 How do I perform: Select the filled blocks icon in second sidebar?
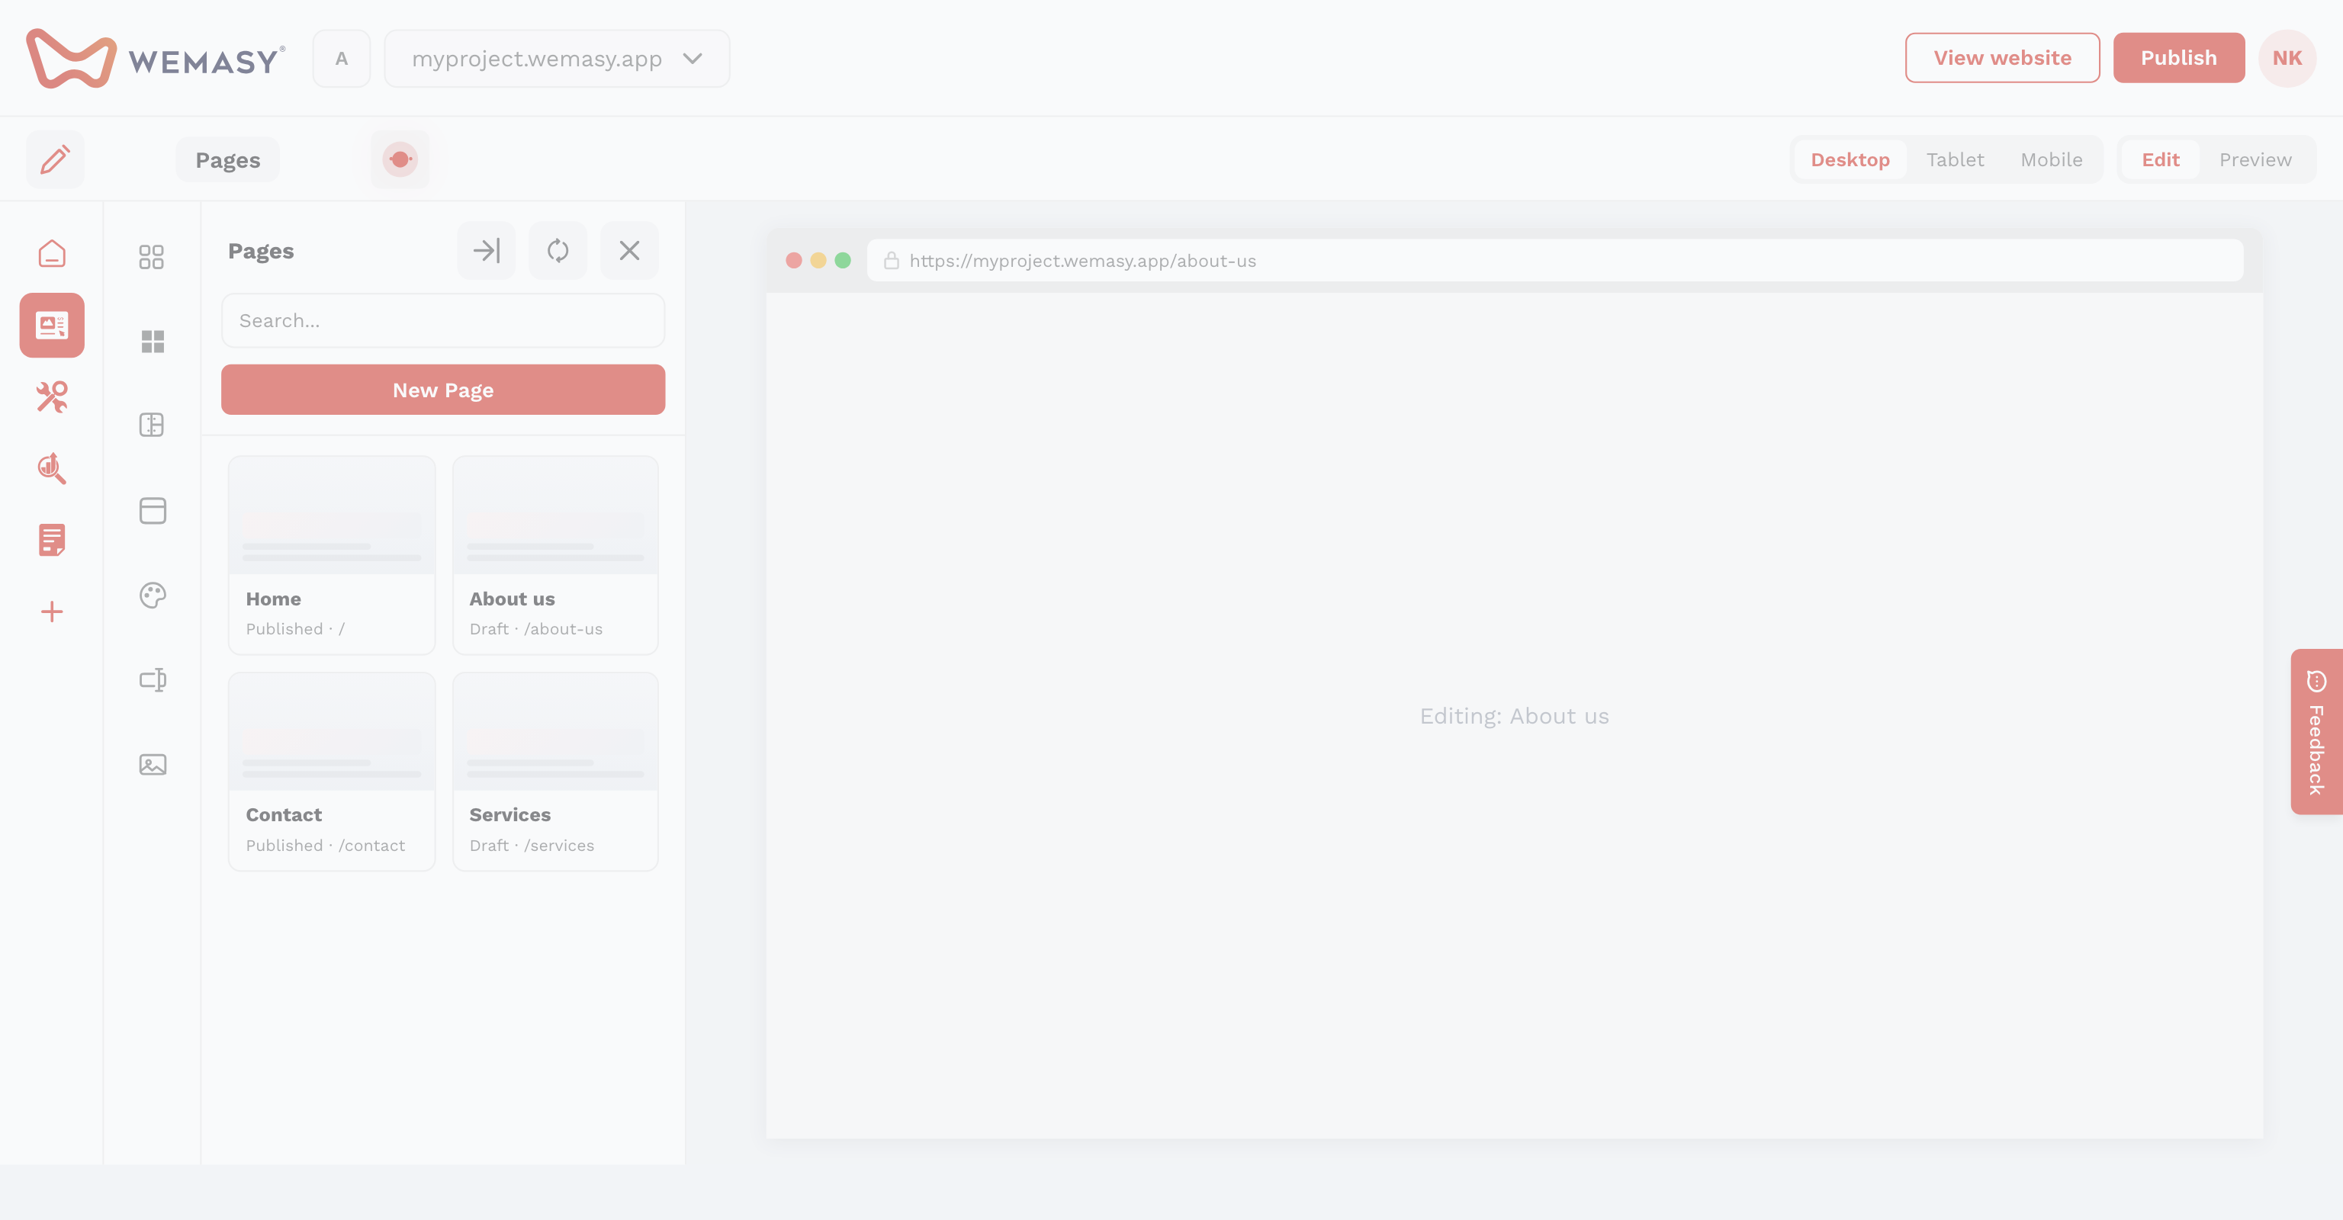click(x=152, y=341)
